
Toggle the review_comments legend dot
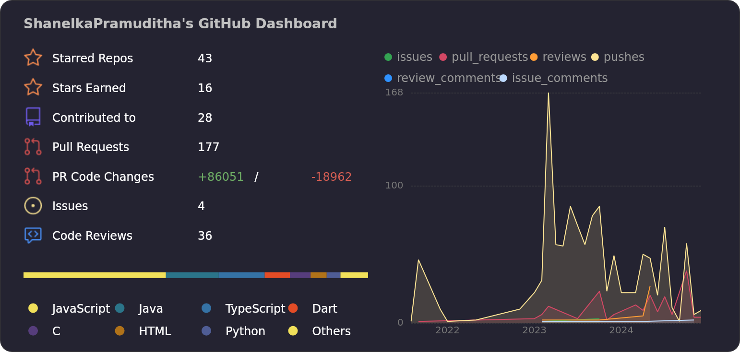tap(388, 78)
